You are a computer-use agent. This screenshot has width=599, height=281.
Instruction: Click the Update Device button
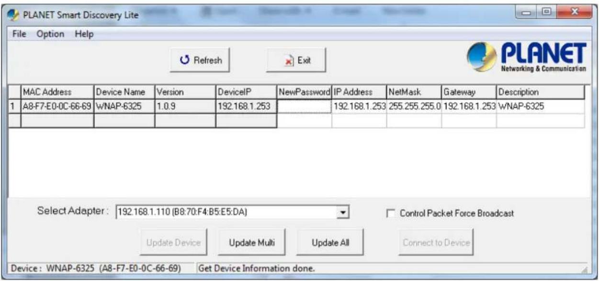pyautogui.click(x=173, y=243)
